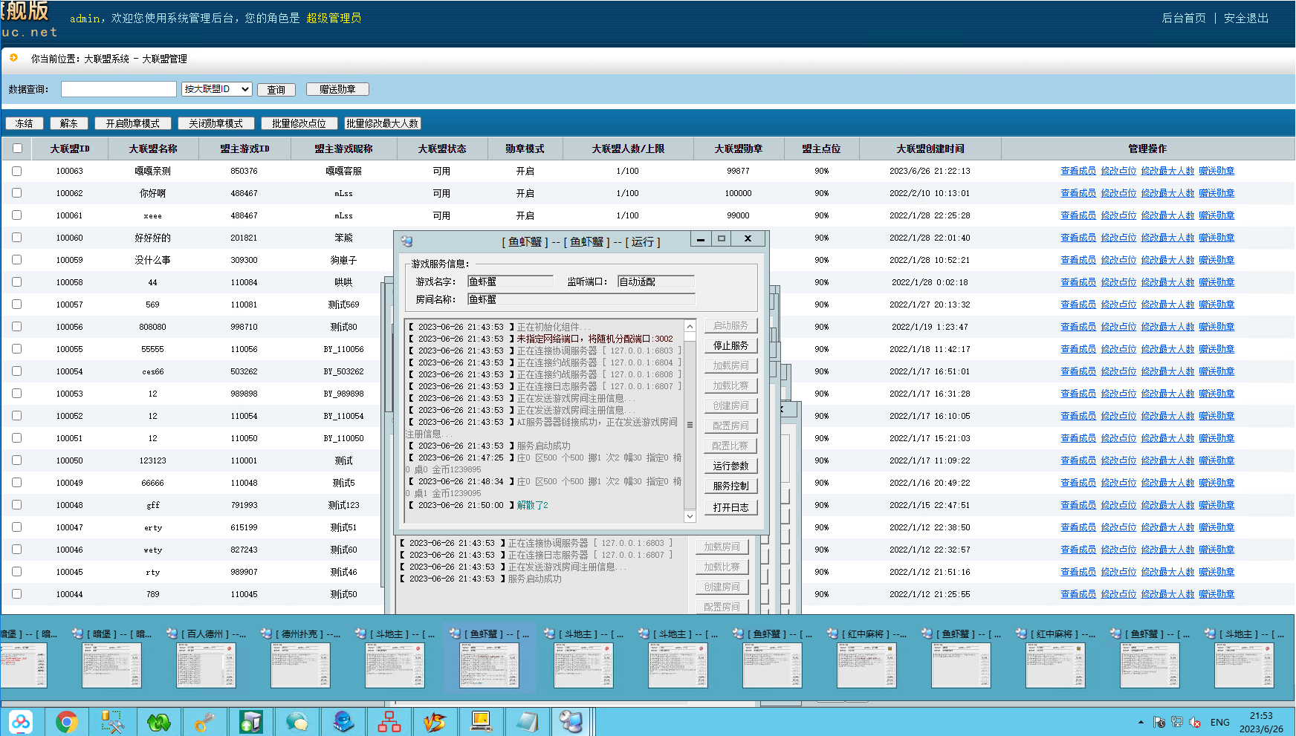Click the golden key taskbar icon
This screenshot has height=736, width=1296.
[x=205, y=722]
